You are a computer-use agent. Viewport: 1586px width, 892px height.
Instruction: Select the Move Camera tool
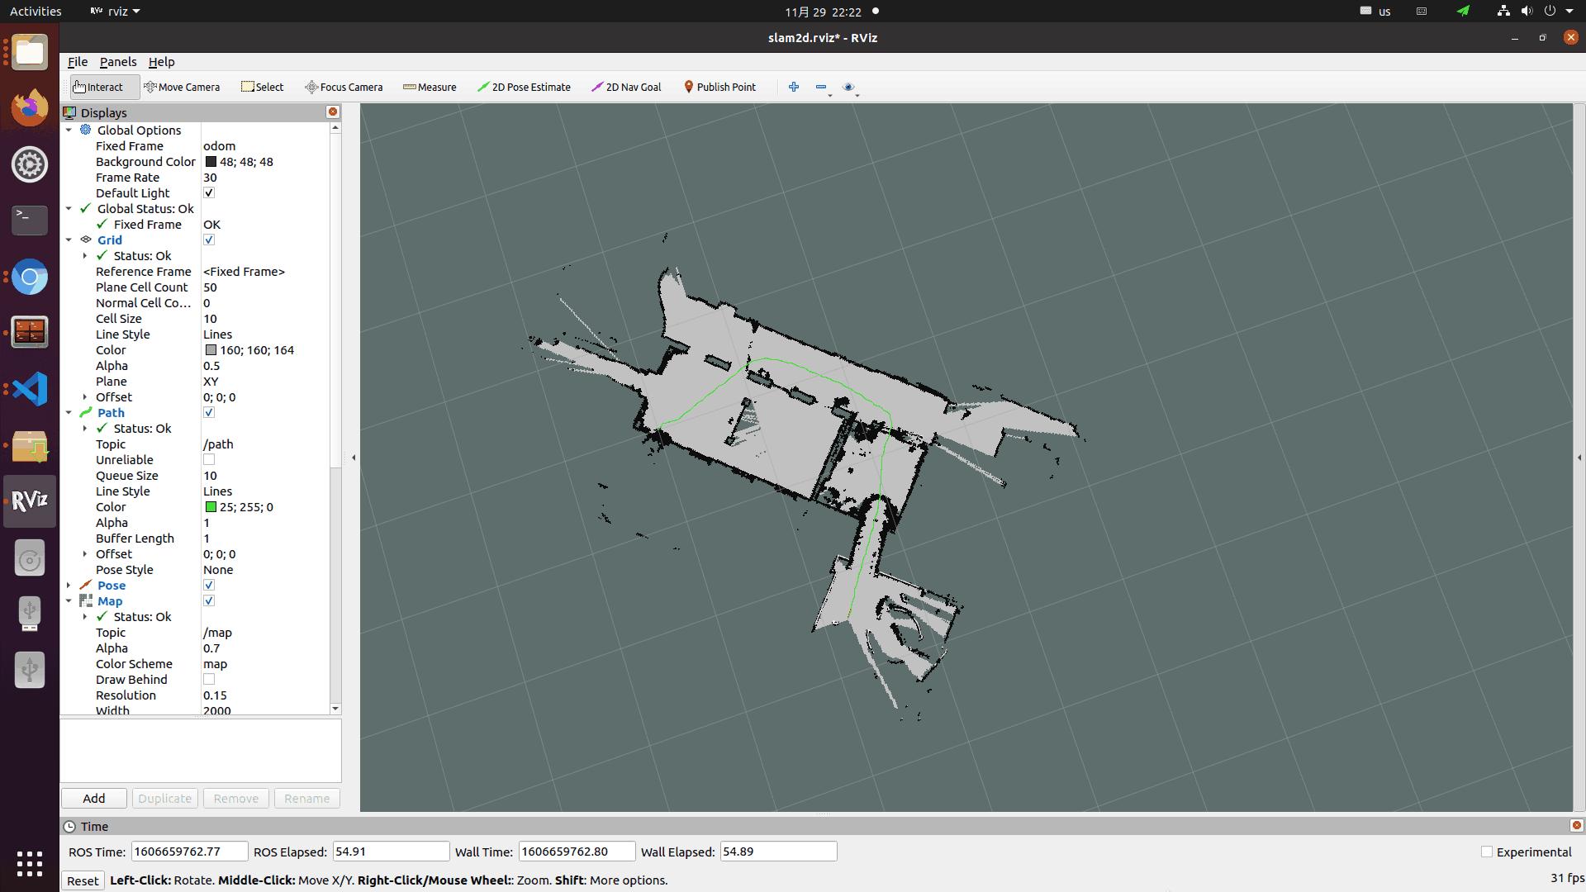pos(182,87)
